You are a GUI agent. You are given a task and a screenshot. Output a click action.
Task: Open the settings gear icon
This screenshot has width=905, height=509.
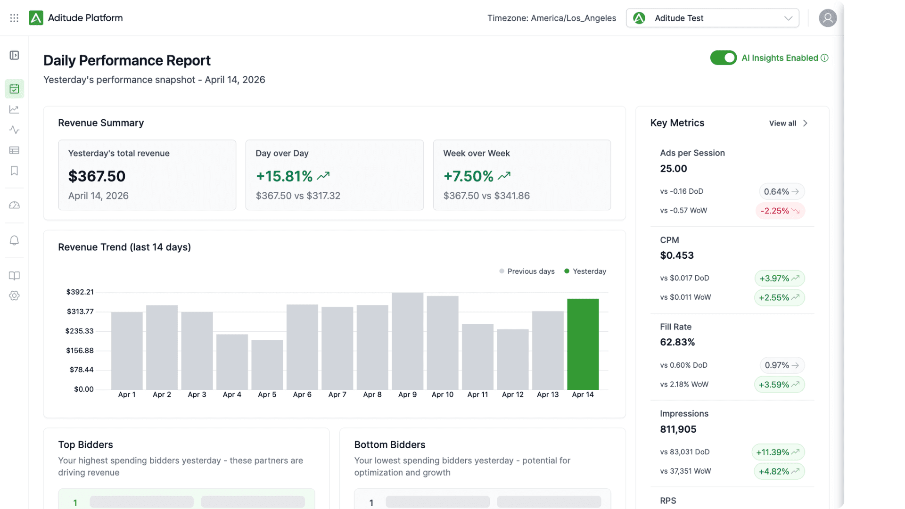pyautogui.click(x=14, y=296)
